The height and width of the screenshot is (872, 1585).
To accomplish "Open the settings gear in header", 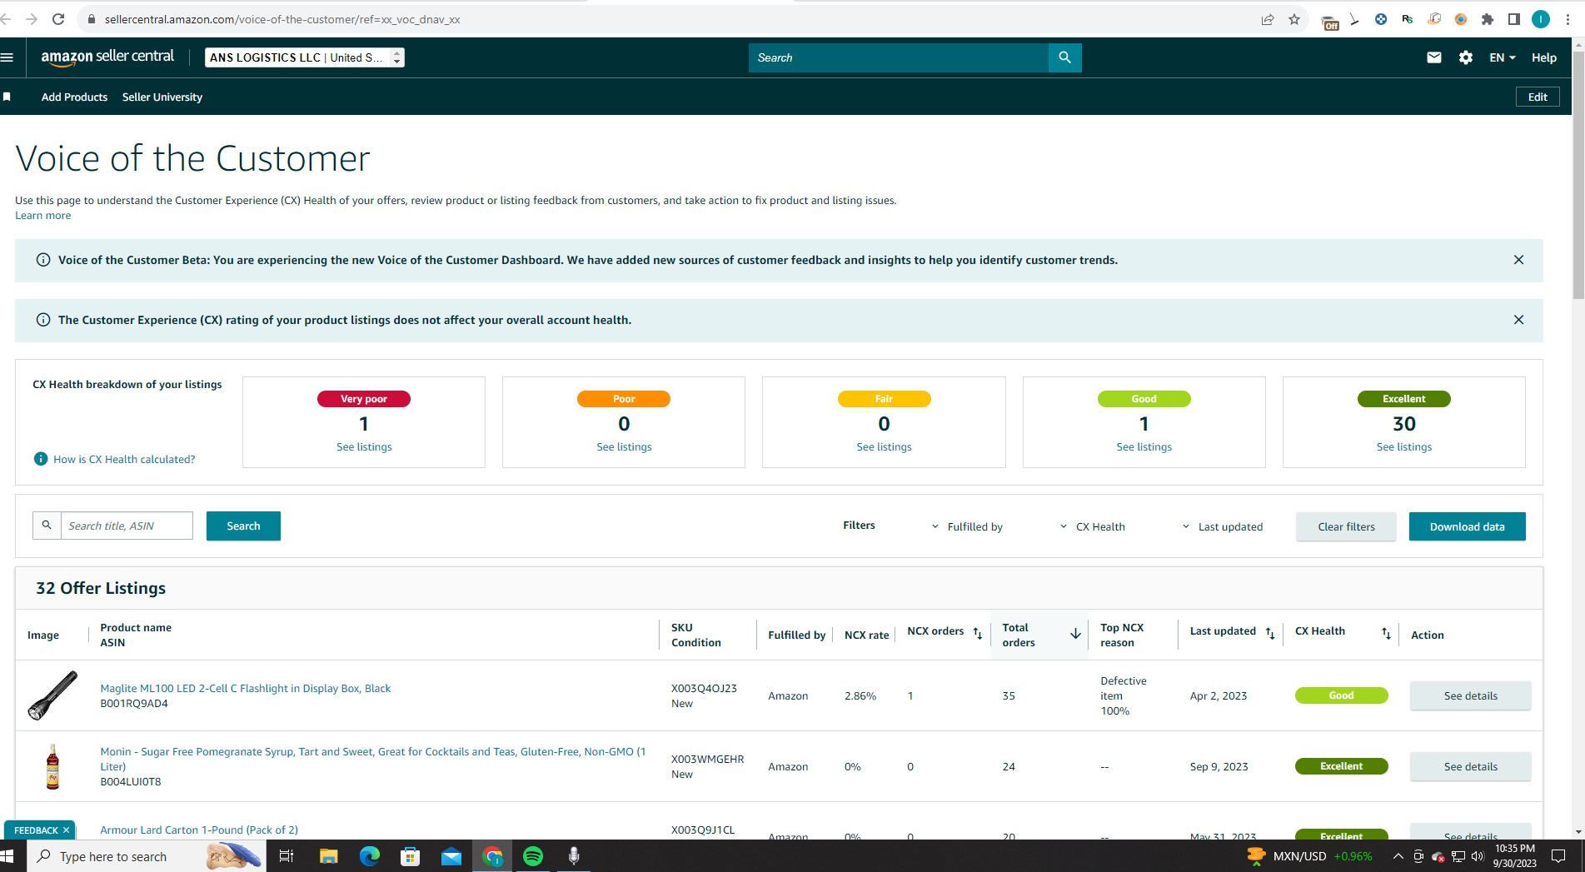I will 1466,57.
